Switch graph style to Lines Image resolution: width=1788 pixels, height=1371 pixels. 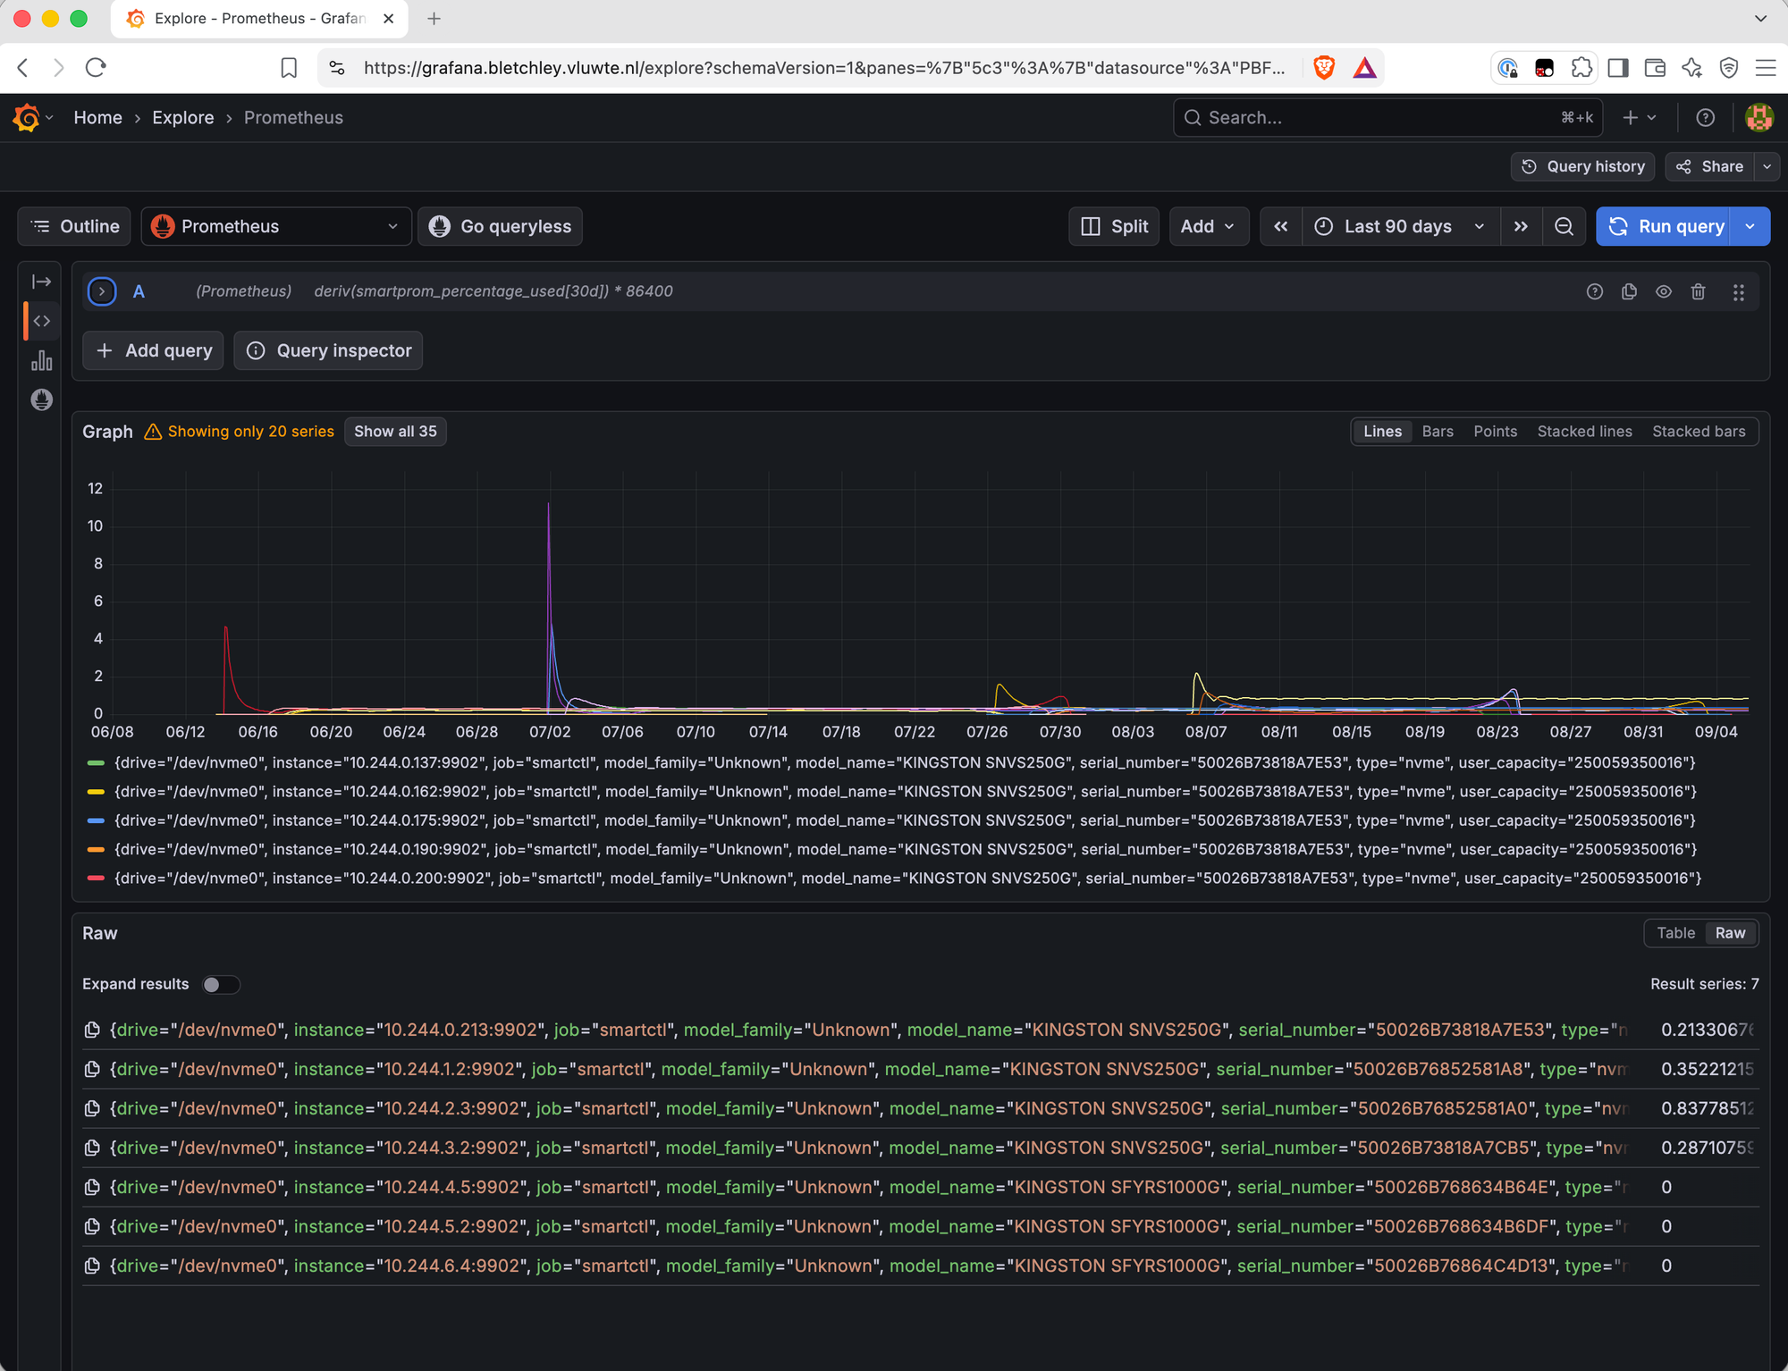coord(1382,432)
